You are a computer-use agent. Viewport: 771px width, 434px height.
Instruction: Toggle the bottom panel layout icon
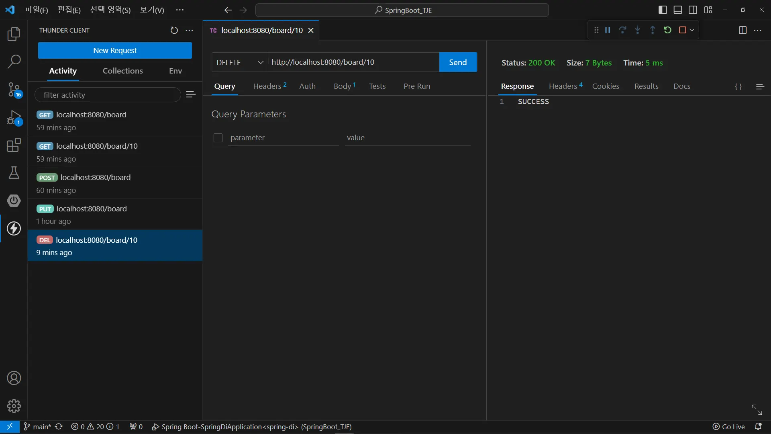[678, 10]
